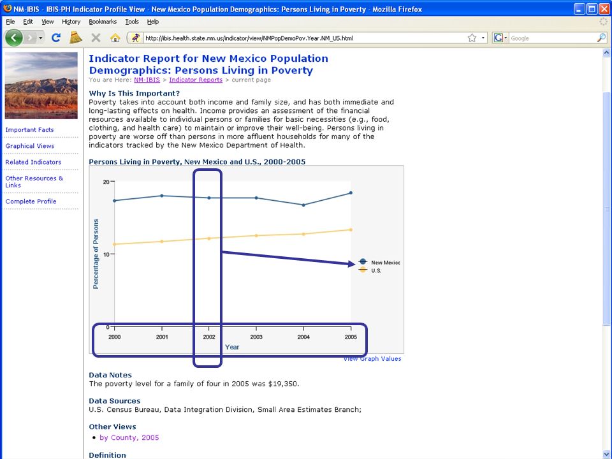Open the Google search engine selector
The width and height of the screenshot is (612, 459).
(500, 38)
